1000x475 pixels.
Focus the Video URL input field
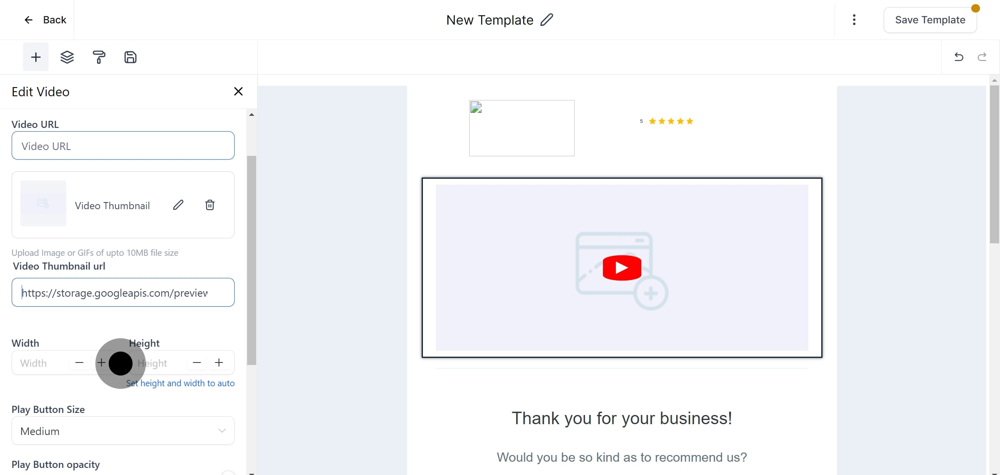click(123, 146)
